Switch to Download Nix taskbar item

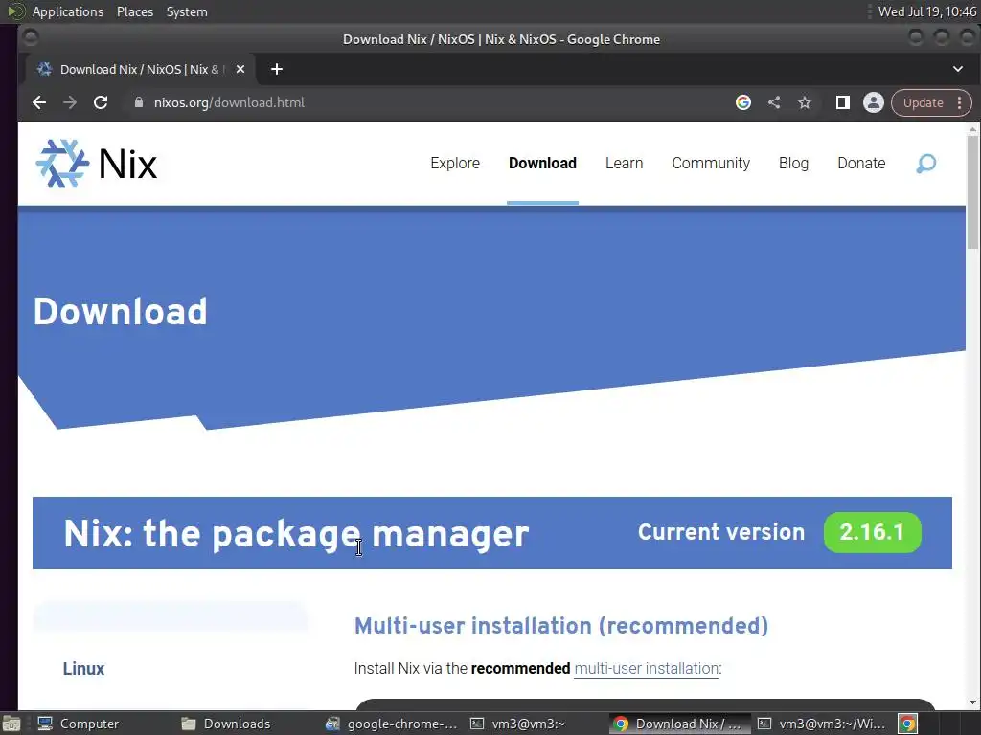click(679, 724)
